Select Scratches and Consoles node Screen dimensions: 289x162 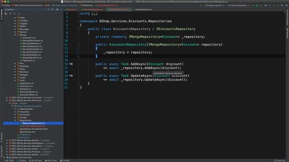tap(20, 157)
